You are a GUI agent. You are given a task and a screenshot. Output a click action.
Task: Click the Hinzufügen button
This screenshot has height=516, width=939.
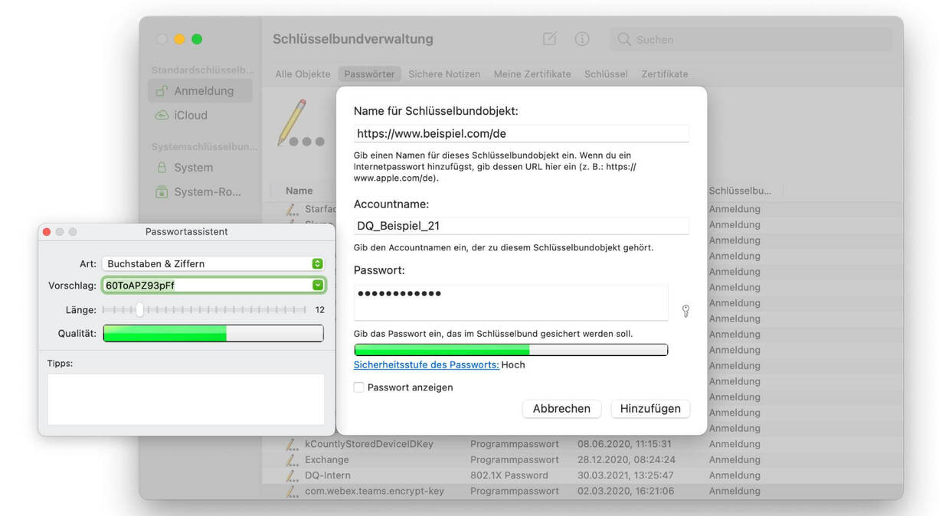tap(649, 408)
